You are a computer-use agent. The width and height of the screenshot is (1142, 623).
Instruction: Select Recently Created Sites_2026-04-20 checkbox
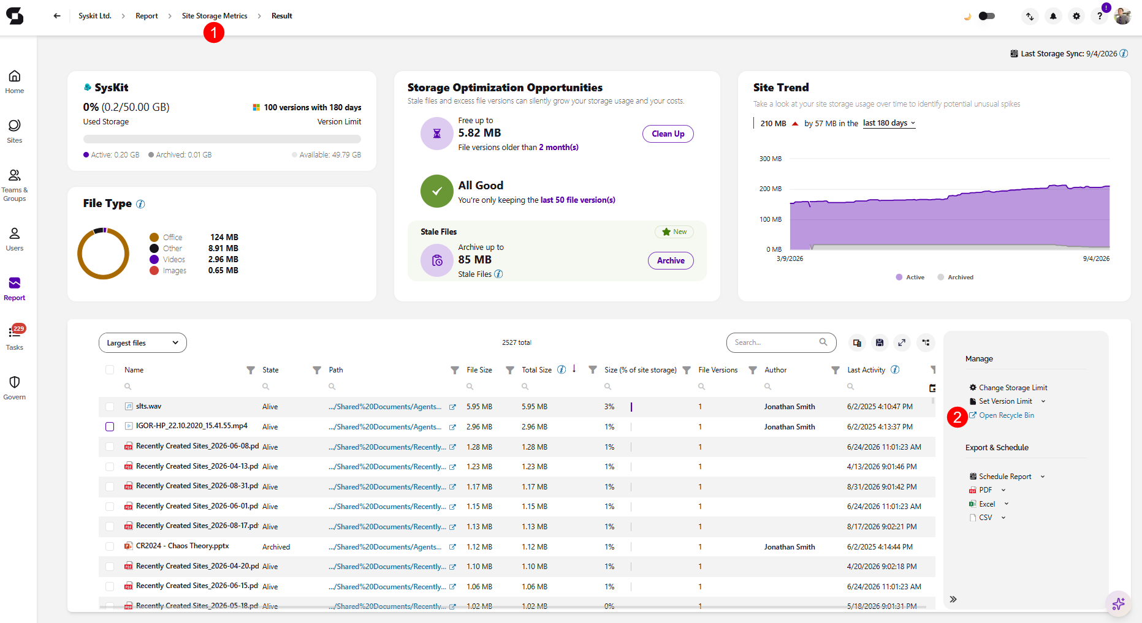(x=110, y=567)
